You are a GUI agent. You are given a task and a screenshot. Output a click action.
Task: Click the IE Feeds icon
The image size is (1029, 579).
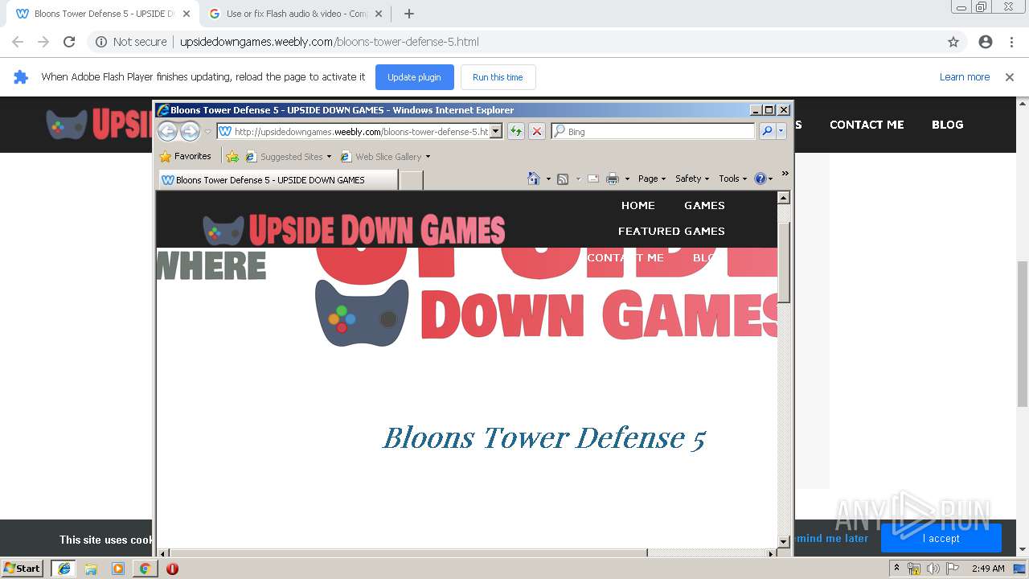click(563, 179)
